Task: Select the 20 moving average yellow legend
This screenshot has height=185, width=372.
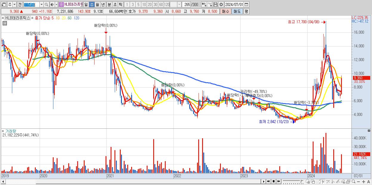Action: (63, 18)
